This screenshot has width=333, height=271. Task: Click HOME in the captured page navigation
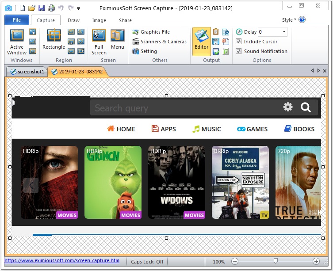point(121,129)
